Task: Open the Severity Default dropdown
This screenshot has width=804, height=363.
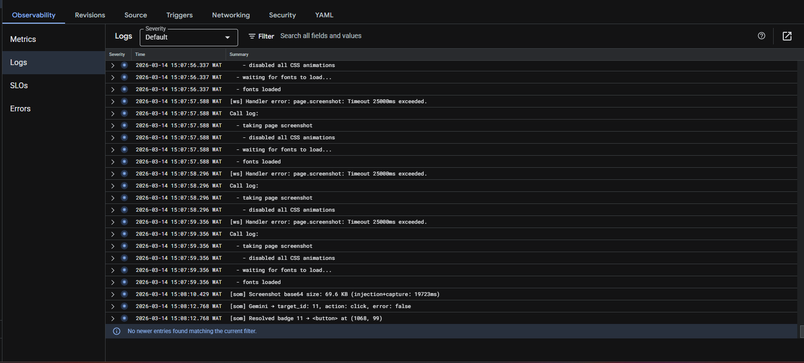Action: point(189,37)
